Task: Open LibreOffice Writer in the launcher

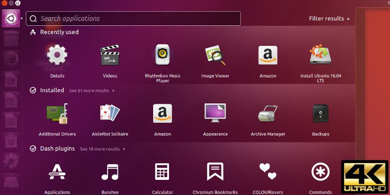Action: 11,79
